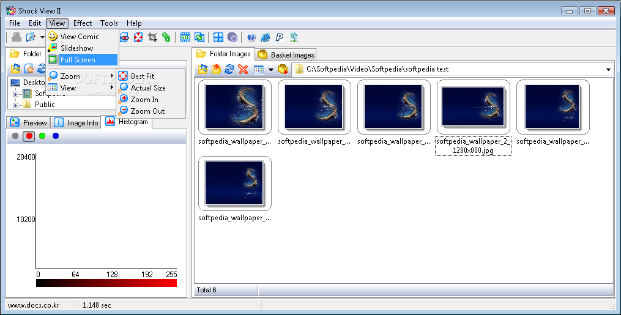Screen dimensions: 621x315
Task: Click the blue four-pane grid toolbar icon
Action: [x=218, y=37]
